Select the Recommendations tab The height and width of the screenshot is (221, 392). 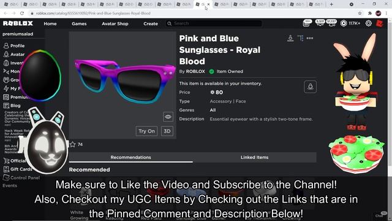click(130, 157)
